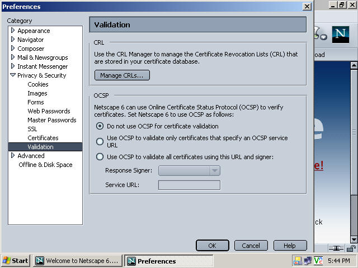Switch to Welcome to Netscape 6 taskbar window
The height and width of the screenshot is (268, 358).
(x=78, y=261)
